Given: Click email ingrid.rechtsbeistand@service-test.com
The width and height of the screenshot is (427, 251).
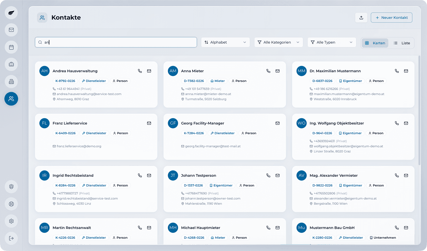Looking at the screenshot, I should click(87, 198).
